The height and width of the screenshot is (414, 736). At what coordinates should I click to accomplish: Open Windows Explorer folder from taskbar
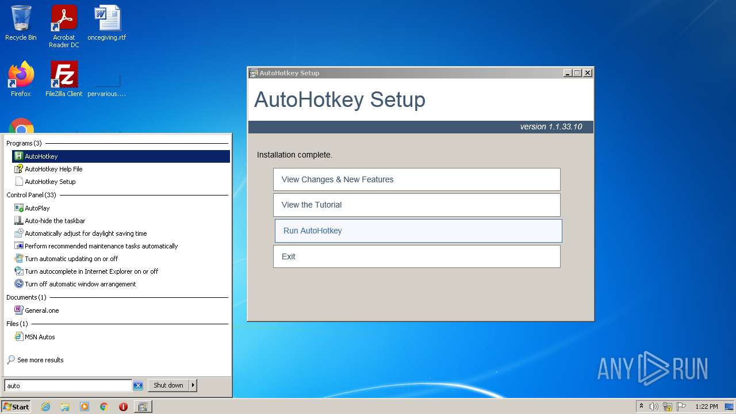tap(65, 407)
